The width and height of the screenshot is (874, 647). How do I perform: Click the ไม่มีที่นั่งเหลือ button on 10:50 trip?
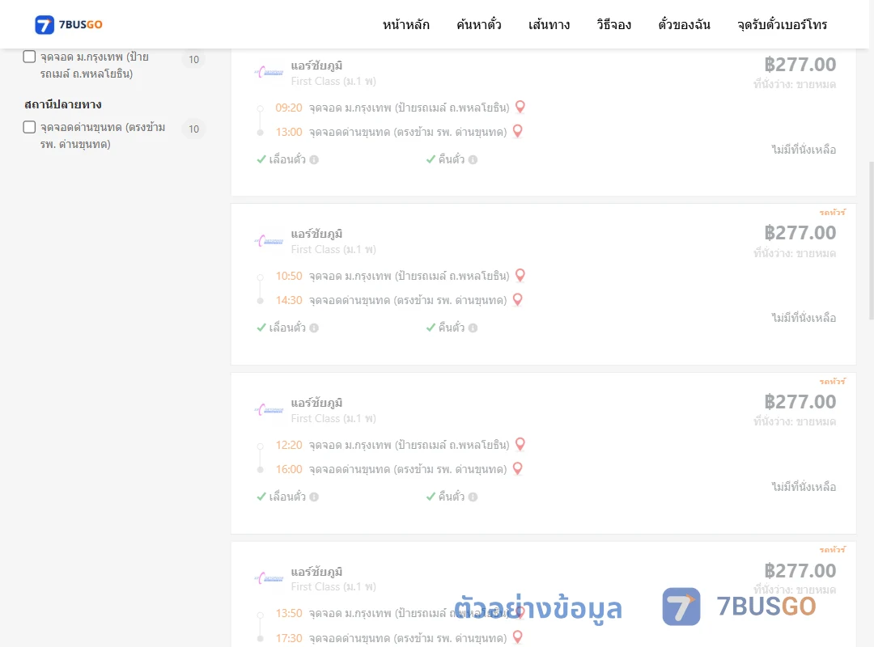pyautogui.click(x=804, y=318)
